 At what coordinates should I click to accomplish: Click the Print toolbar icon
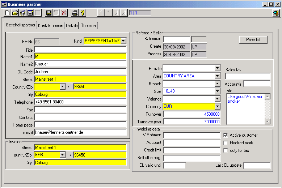[75, 13]
